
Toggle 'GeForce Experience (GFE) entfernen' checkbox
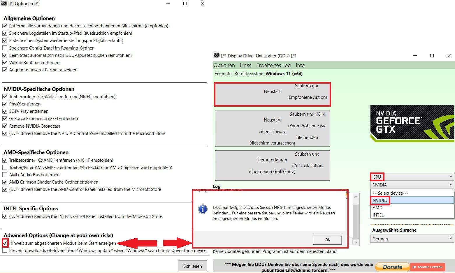(5, 119)
